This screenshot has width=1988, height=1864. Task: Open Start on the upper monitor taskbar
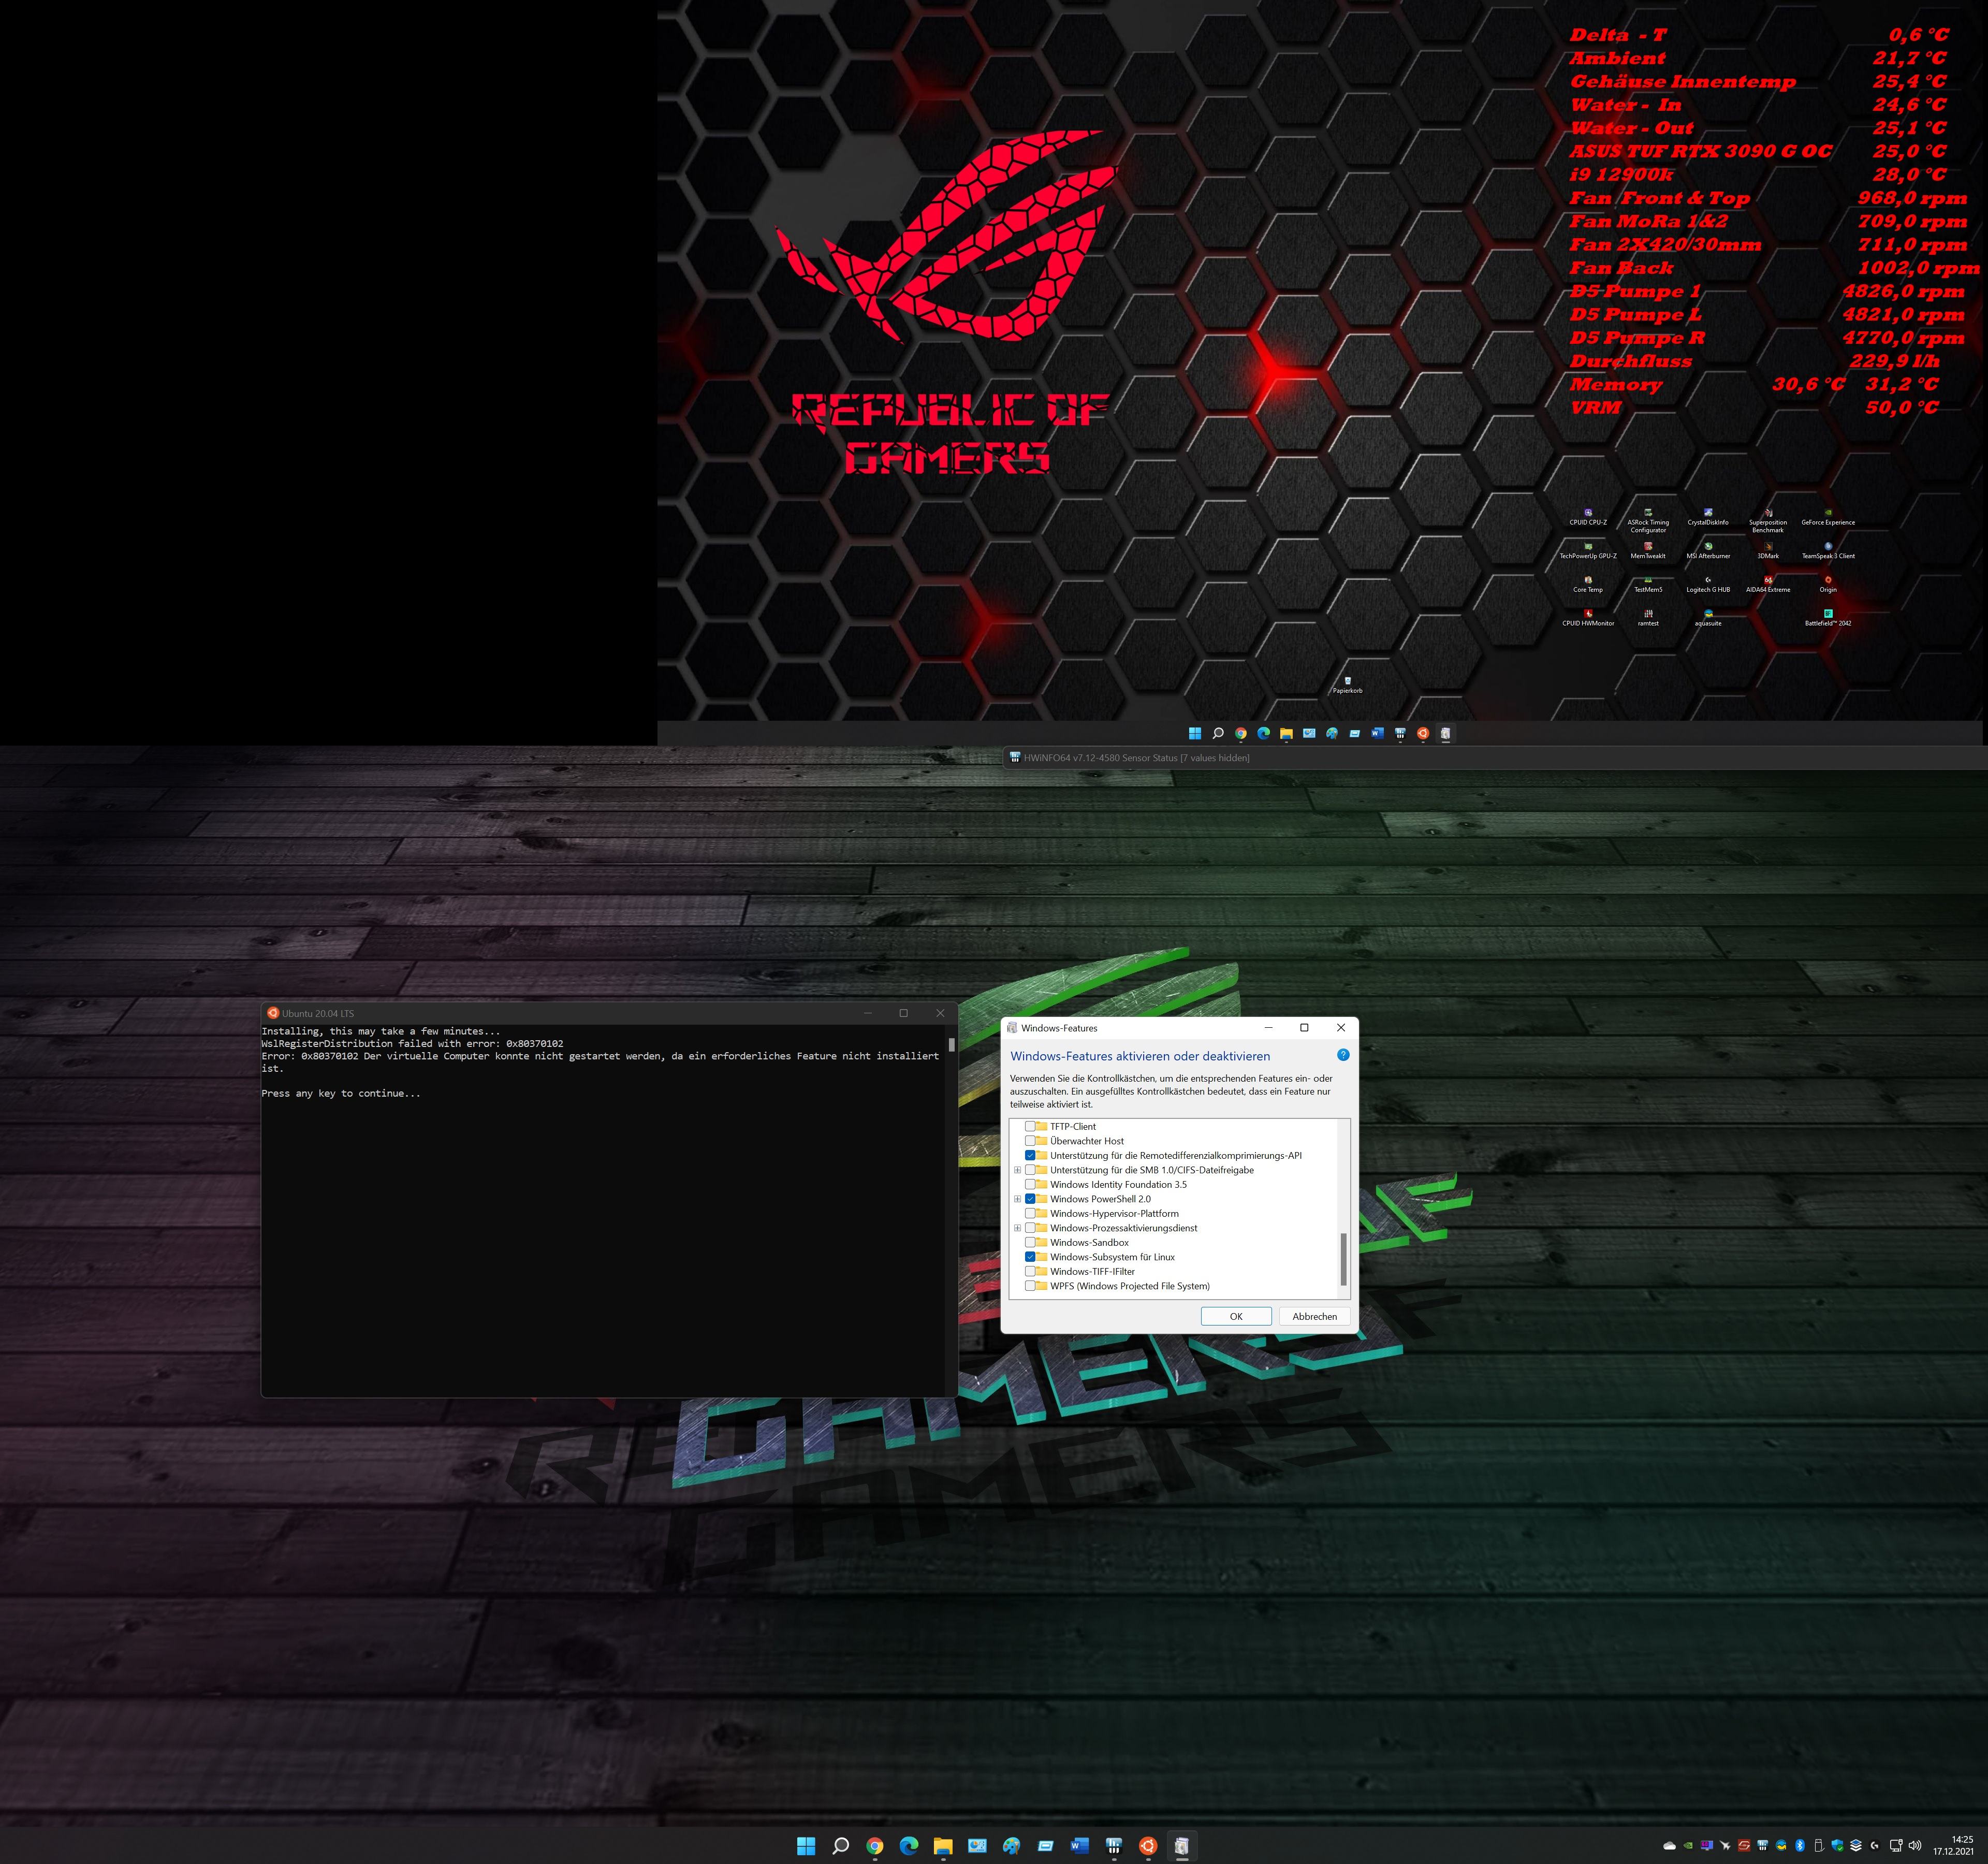(x=1195, y=733)
